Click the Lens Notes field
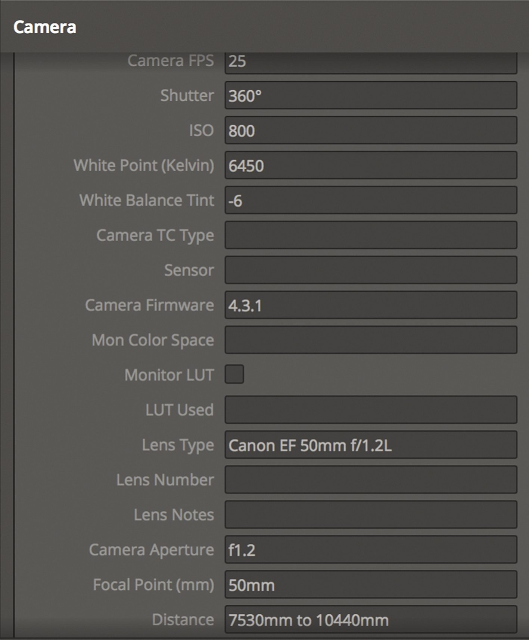This screenshot has width=529, height=640. point(370,515)
